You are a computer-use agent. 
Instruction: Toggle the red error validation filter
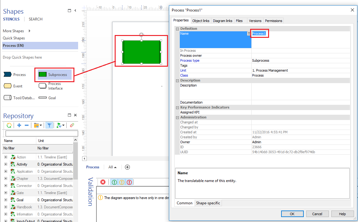[x=129, y=182]
